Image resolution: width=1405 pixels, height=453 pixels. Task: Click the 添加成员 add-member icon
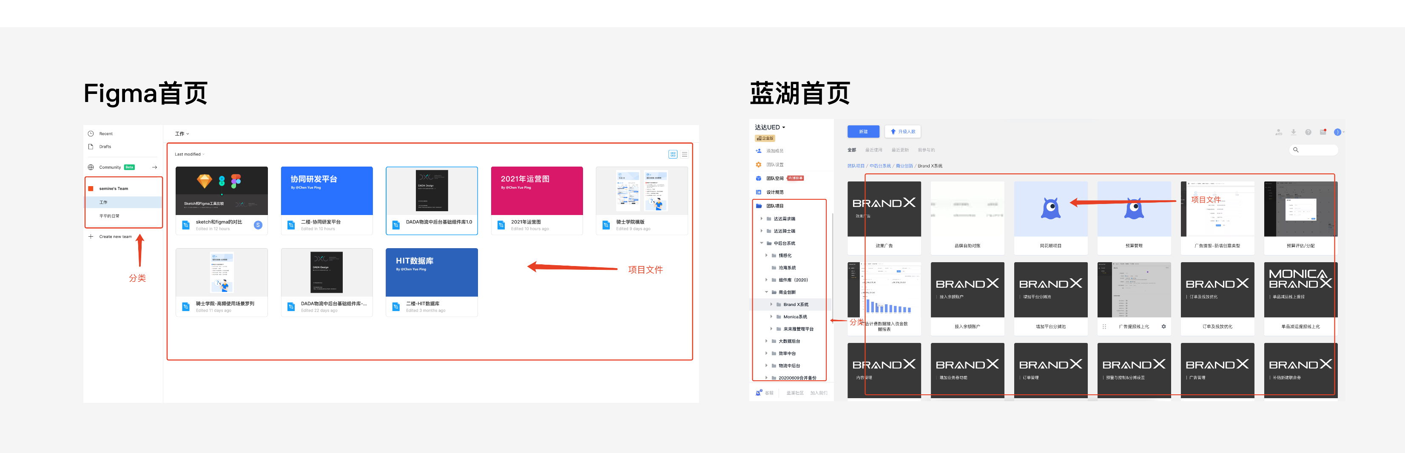[758, 151]
